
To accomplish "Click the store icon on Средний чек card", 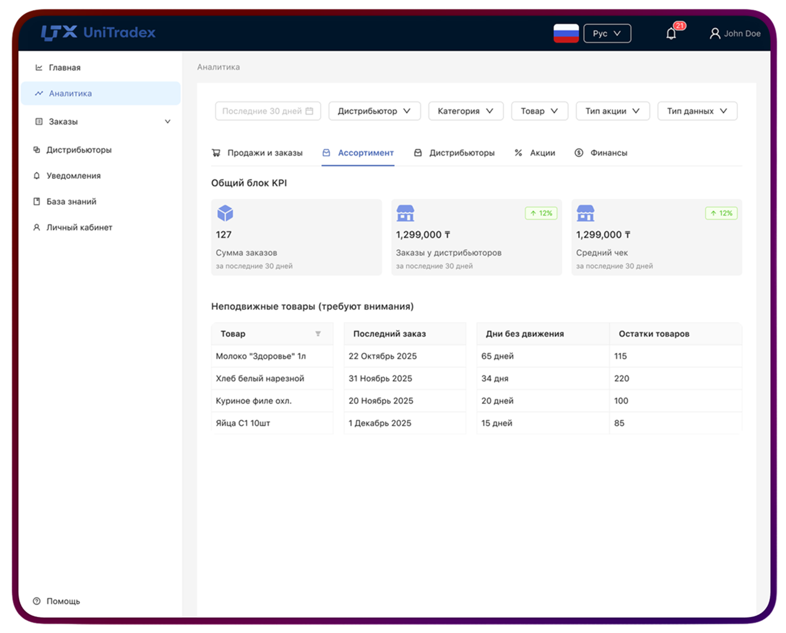I will (585, 213).
